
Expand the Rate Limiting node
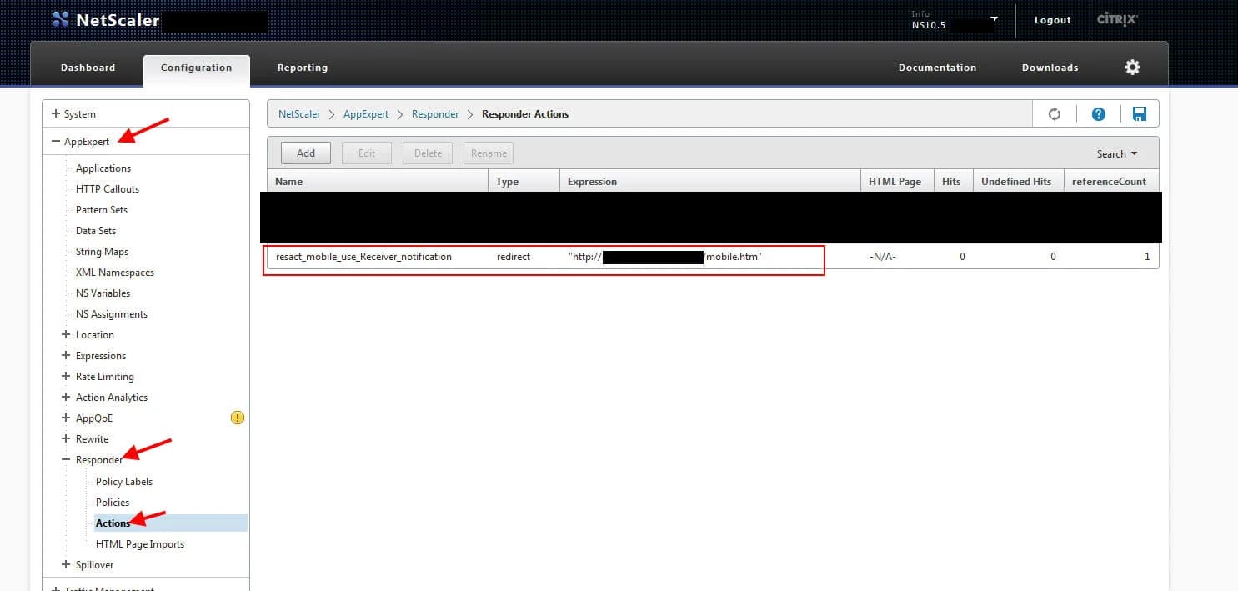[x=67, y=377]
